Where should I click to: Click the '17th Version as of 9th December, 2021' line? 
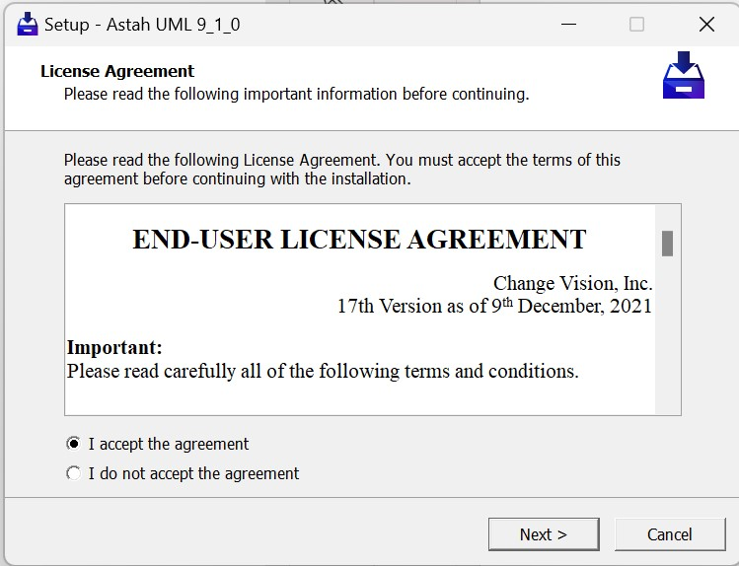click(x=494, y=306)
